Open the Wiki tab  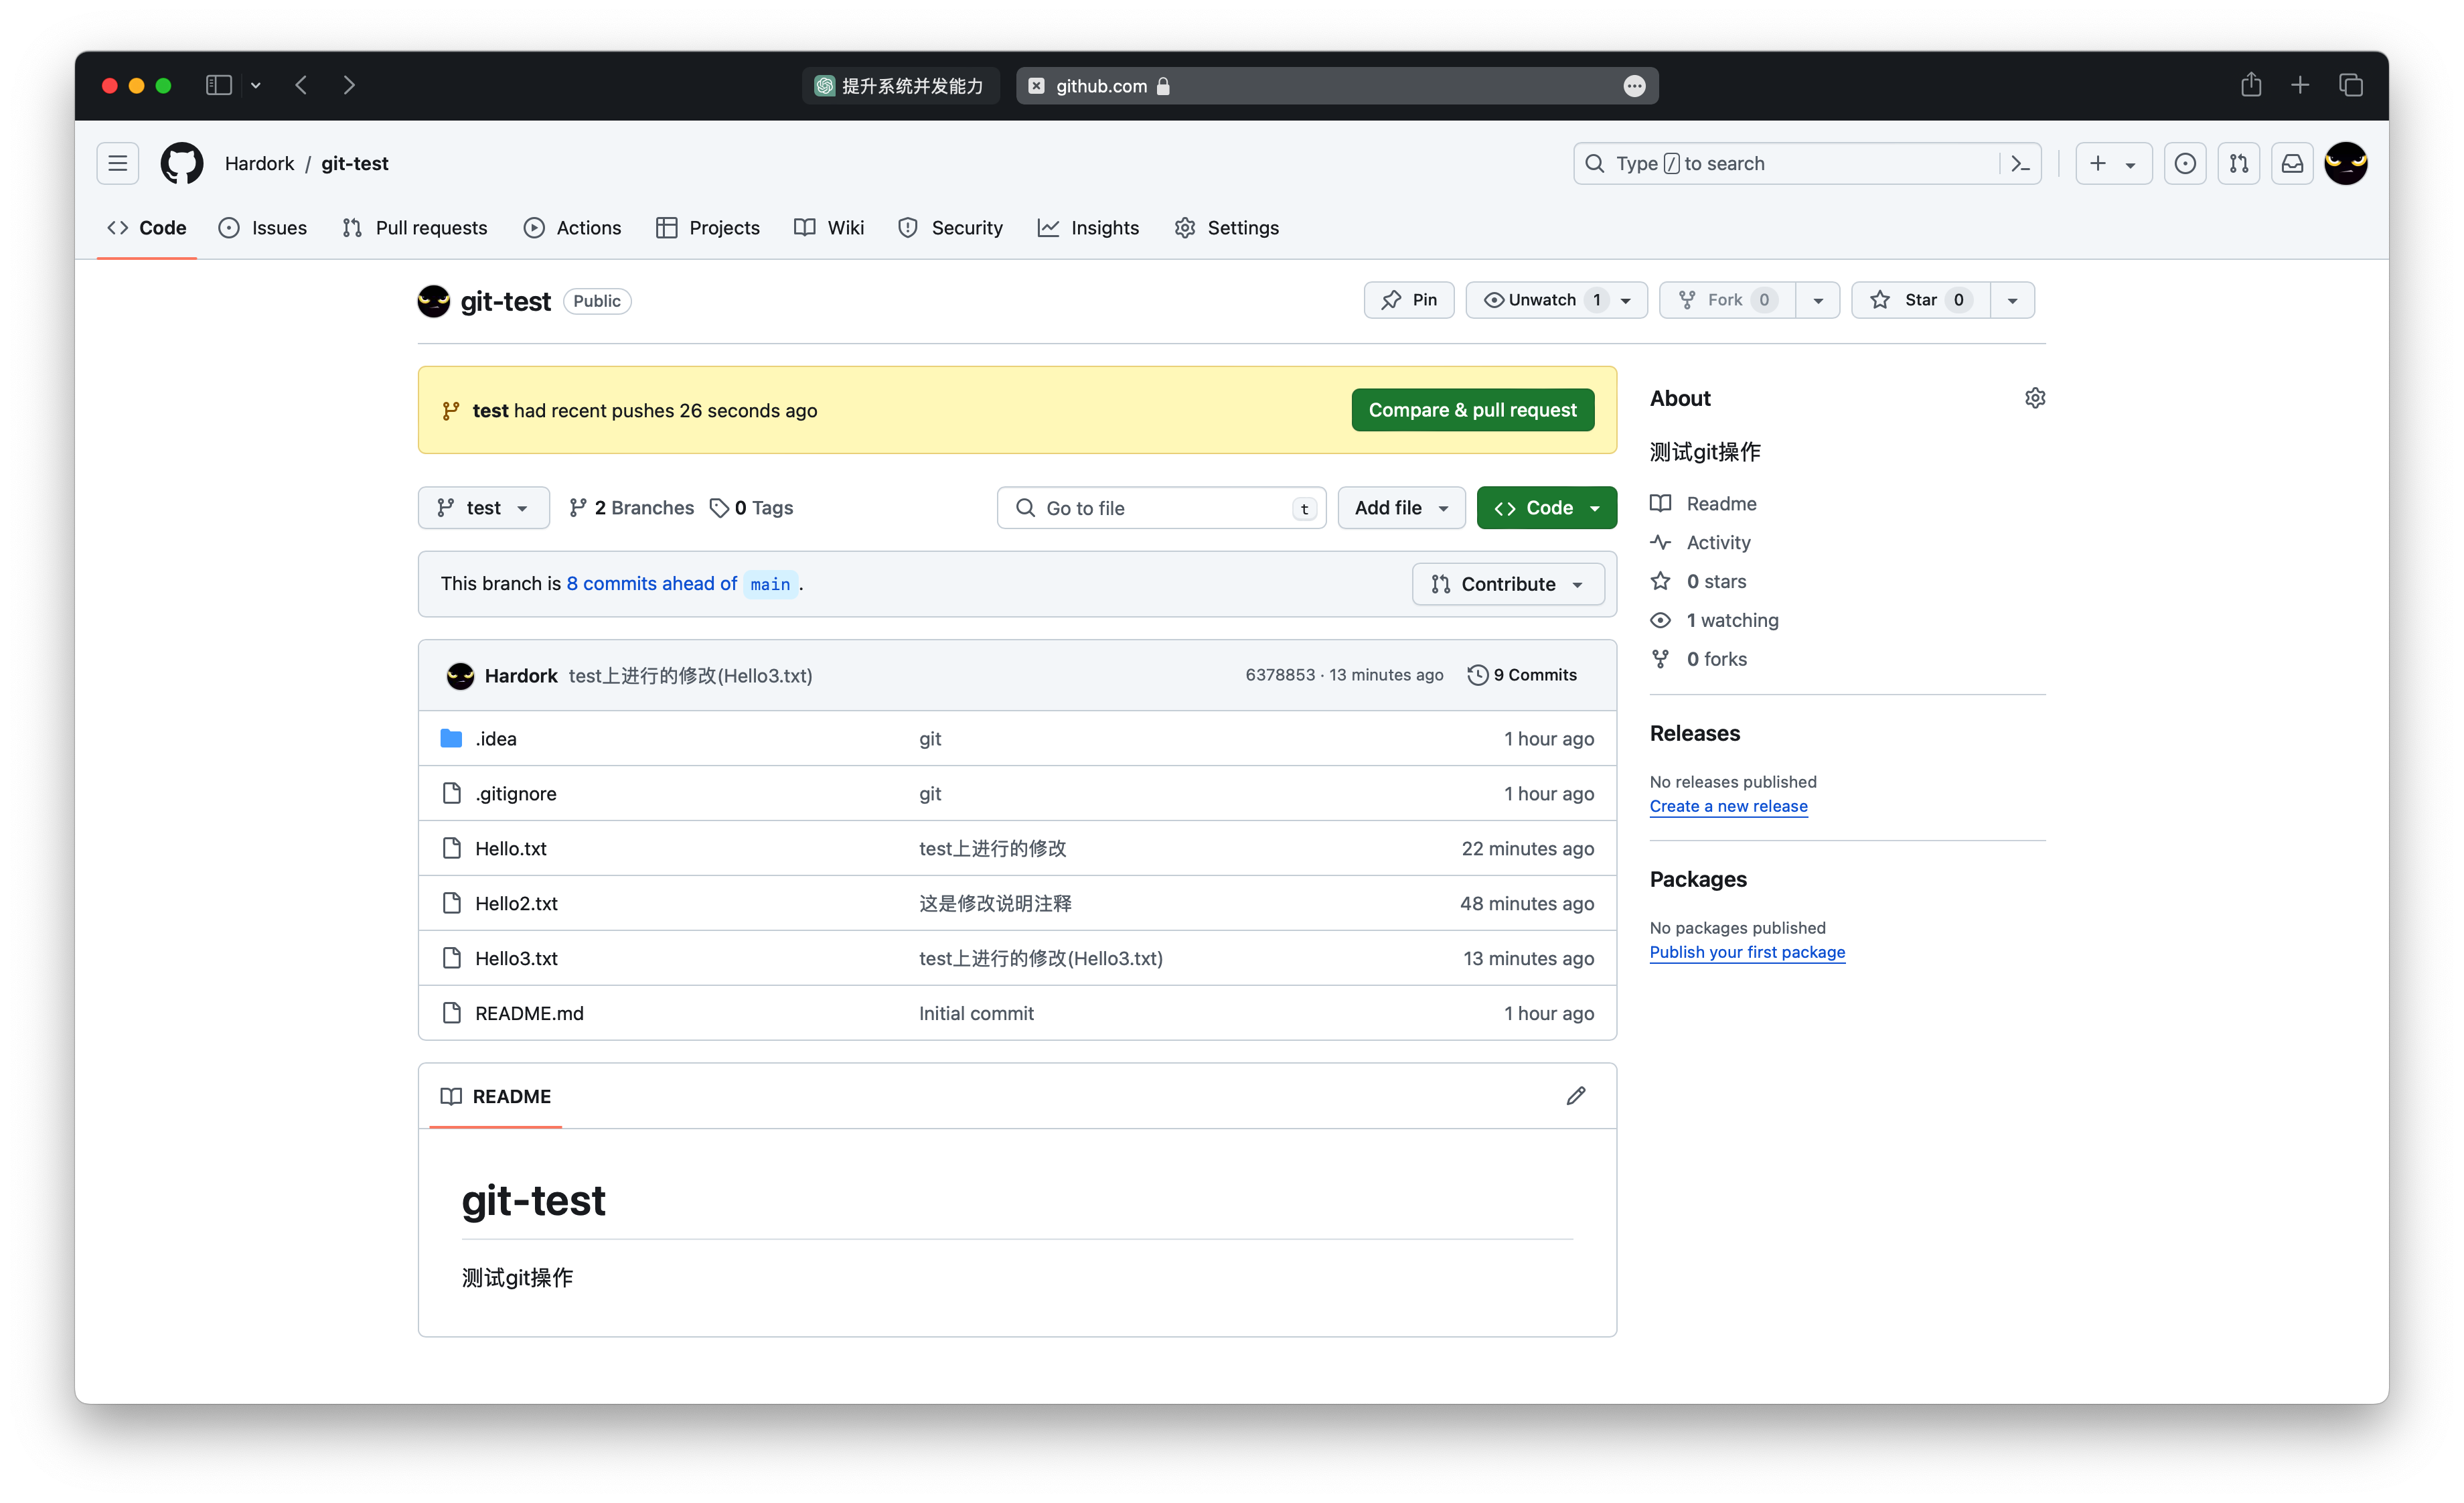[x=829, y=228]
